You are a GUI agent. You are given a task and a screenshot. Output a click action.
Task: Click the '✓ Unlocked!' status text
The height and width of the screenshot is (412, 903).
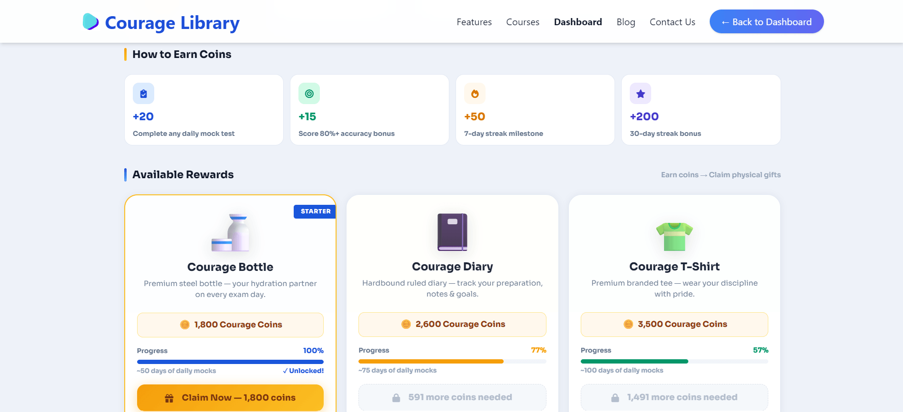click(x=303, y=371)
